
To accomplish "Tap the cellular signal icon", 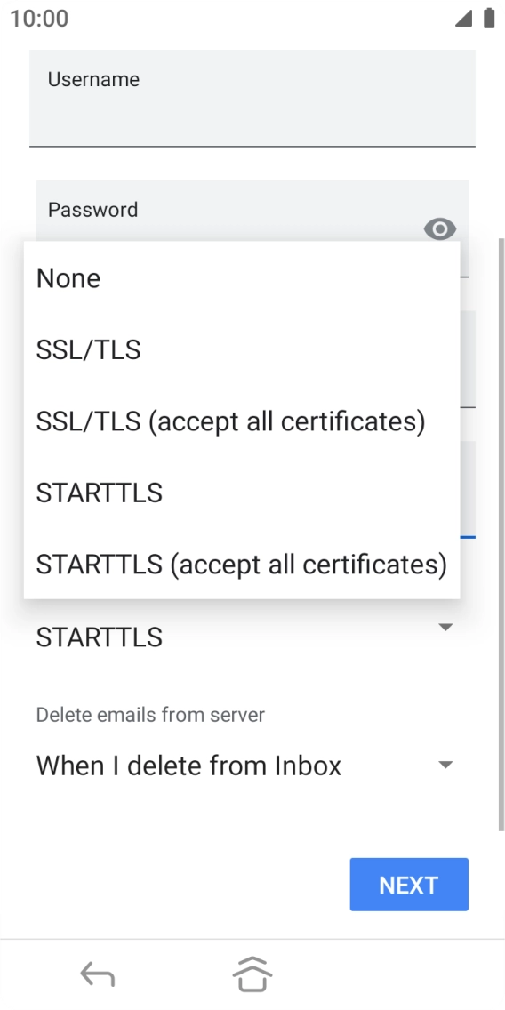I will (463, 19).
